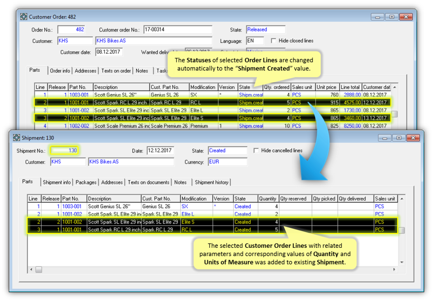Click vertical scrollbar thumb in Customer Order grid
Viewport: 433px width, 301px height.
pyautogui.click(x=395, y=114)
